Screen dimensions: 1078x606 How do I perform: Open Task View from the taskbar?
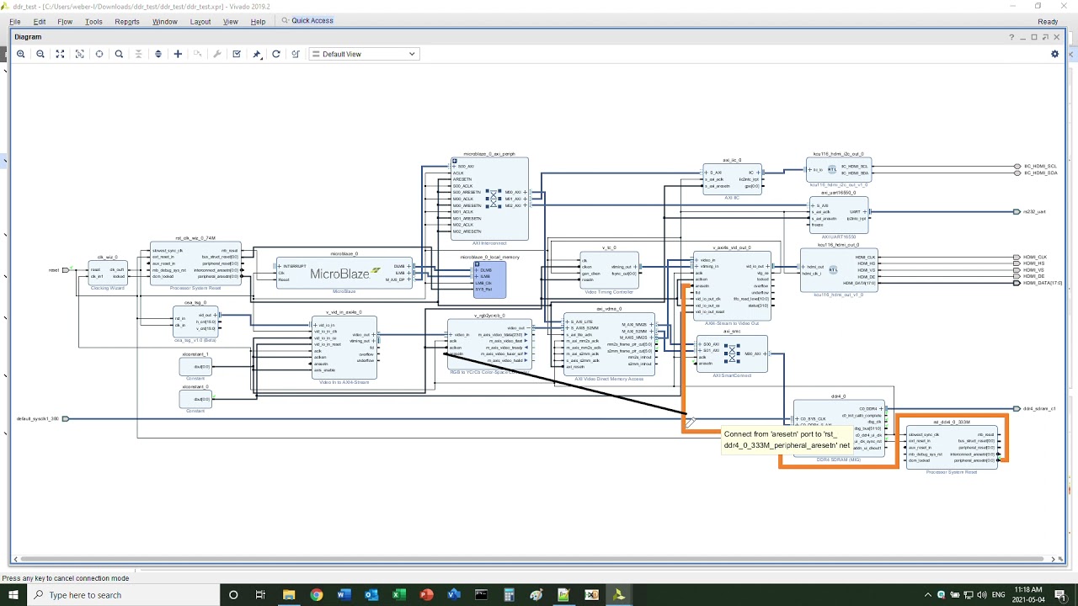pyautogui.click(x=260, y=595)
